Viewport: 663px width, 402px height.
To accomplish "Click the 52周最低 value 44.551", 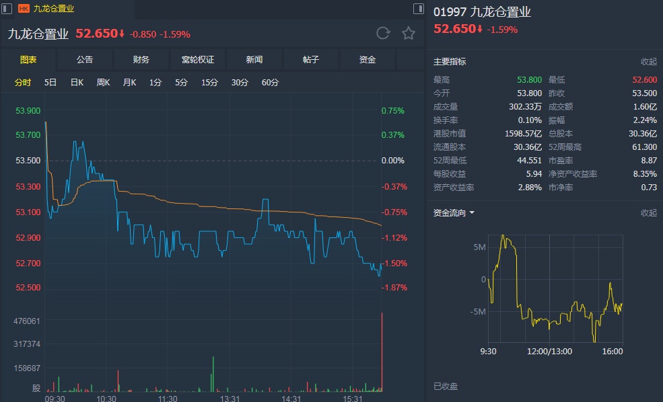I will 529,161.
